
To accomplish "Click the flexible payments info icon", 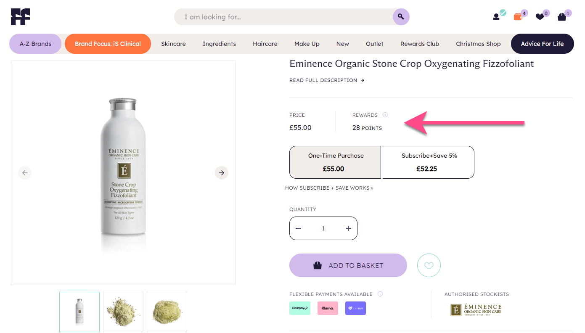I will point(380,294).
